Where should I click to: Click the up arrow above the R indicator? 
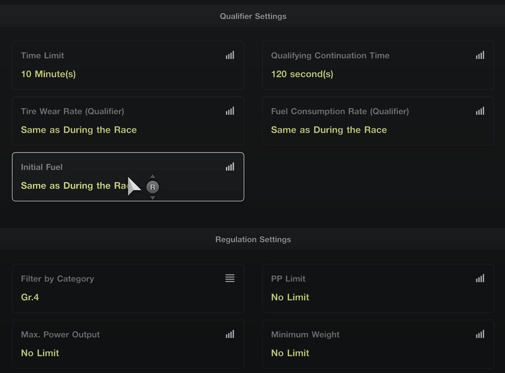tap(153, 176)
